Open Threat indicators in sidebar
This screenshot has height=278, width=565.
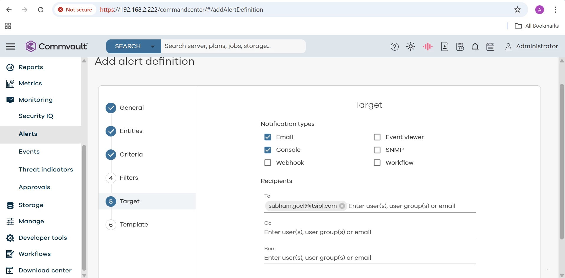[46, 169]
